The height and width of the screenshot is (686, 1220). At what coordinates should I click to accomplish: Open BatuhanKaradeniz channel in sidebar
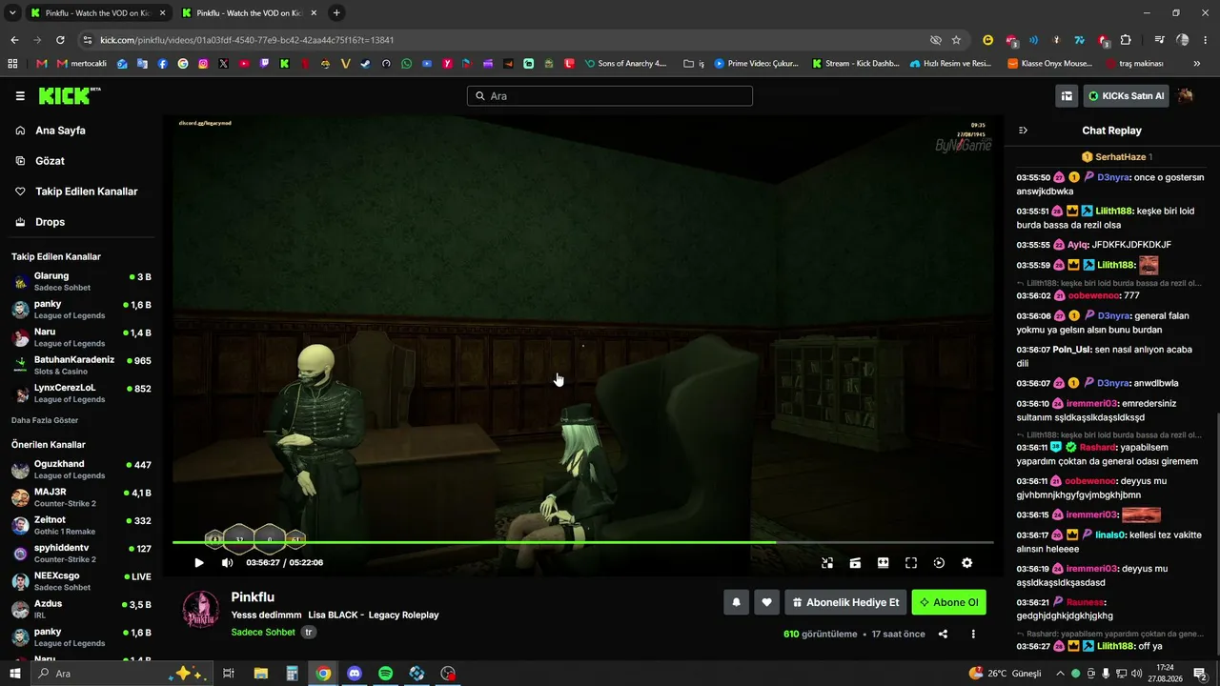[x=82, y=365]
